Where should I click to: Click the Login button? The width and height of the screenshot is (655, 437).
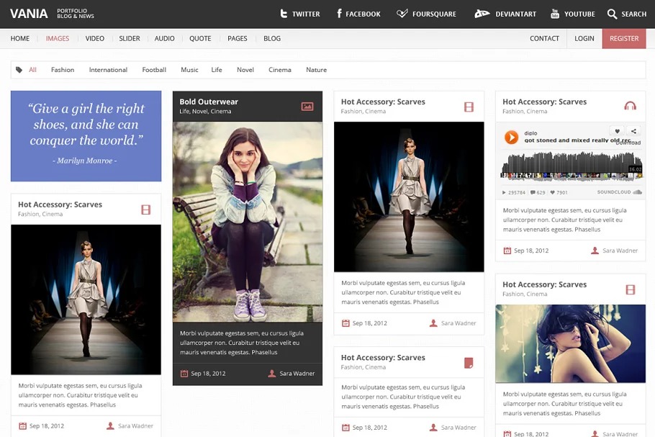click(584, 38)
